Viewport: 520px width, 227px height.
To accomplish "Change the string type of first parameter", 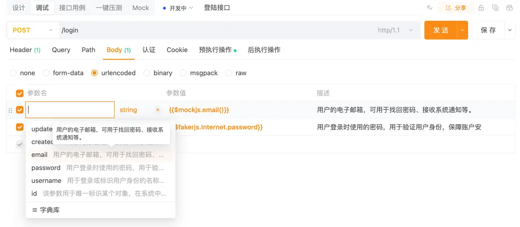I will 128,110.
